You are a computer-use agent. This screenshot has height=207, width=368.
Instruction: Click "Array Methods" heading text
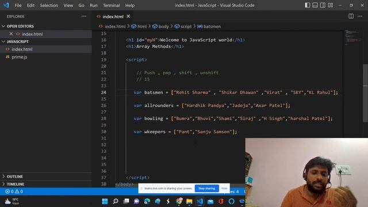pyautogui.click(x=154, y=47)
